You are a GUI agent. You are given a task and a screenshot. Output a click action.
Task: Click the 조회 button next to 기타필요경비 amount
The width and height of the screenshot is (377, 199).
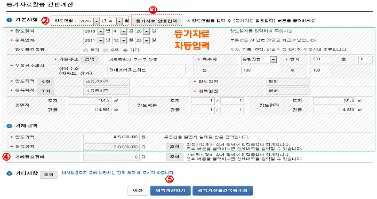(x=174, y=157)
